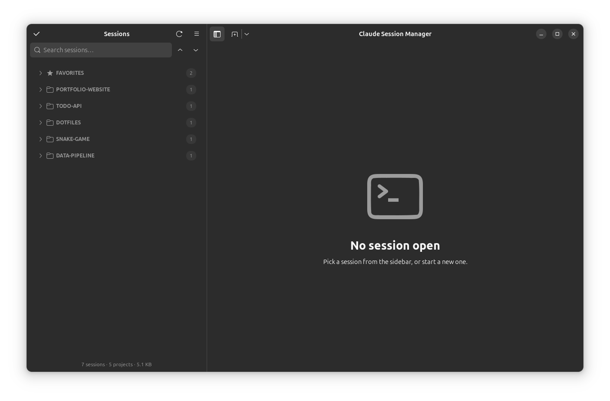Screen dimensions: 610x401
Task: Click the TODO-API count badge
Action: pos(191,106)
